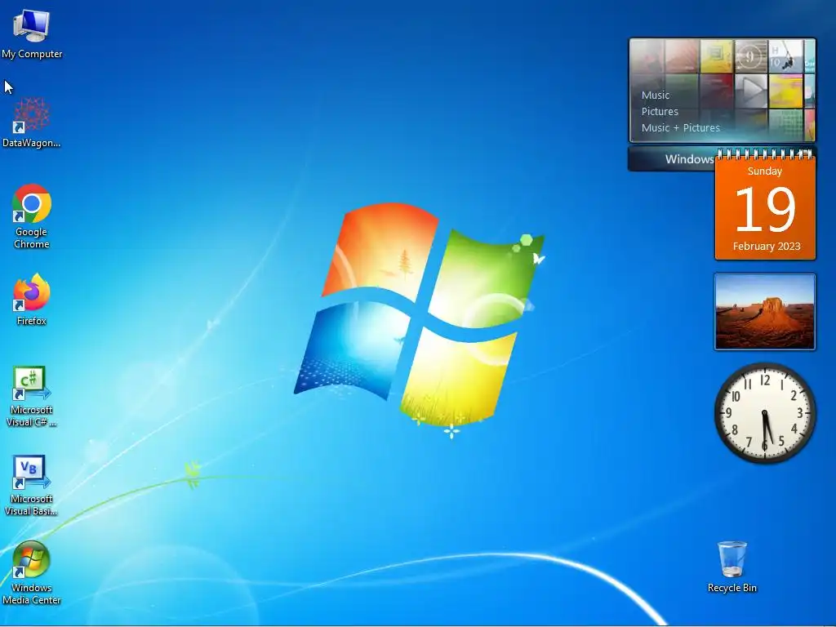Image resolution: width=836 pixels, height=627 pixels.
Task: Choose Music + Pictures in gadget
Action: 680,128
